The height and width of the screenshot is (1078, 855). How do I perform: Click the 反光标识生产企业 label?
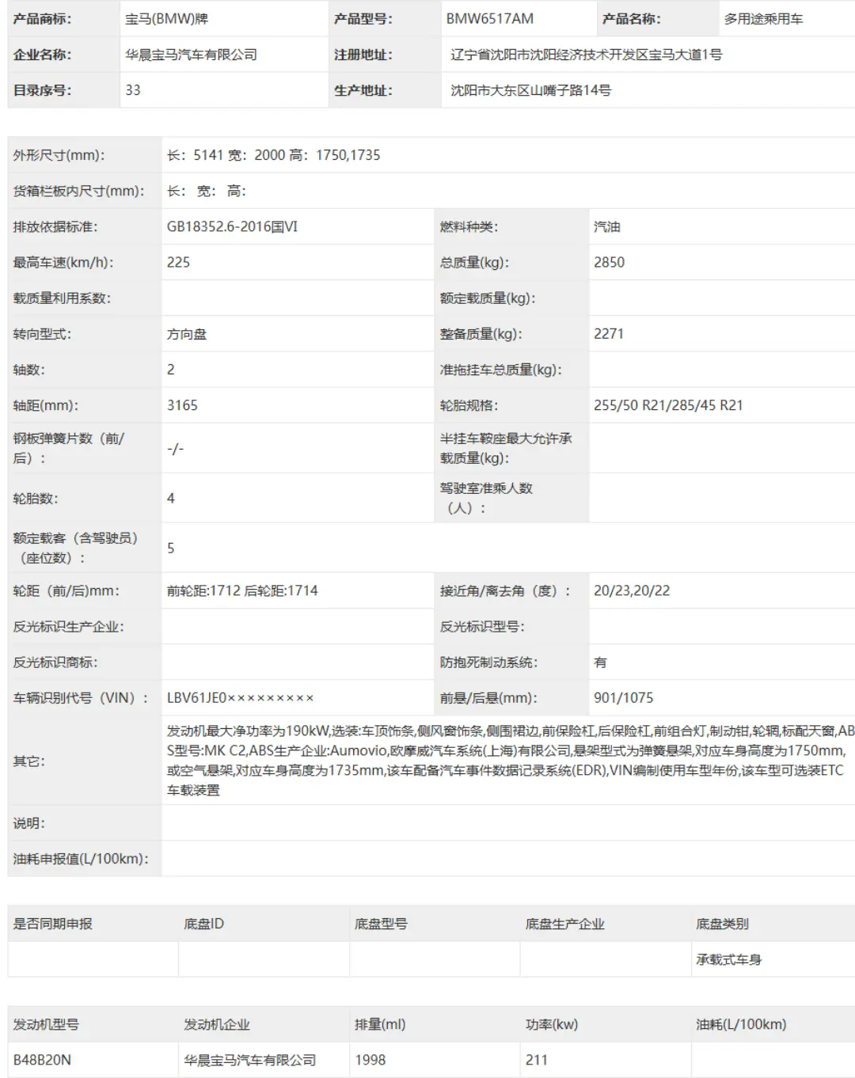(68, 627)
